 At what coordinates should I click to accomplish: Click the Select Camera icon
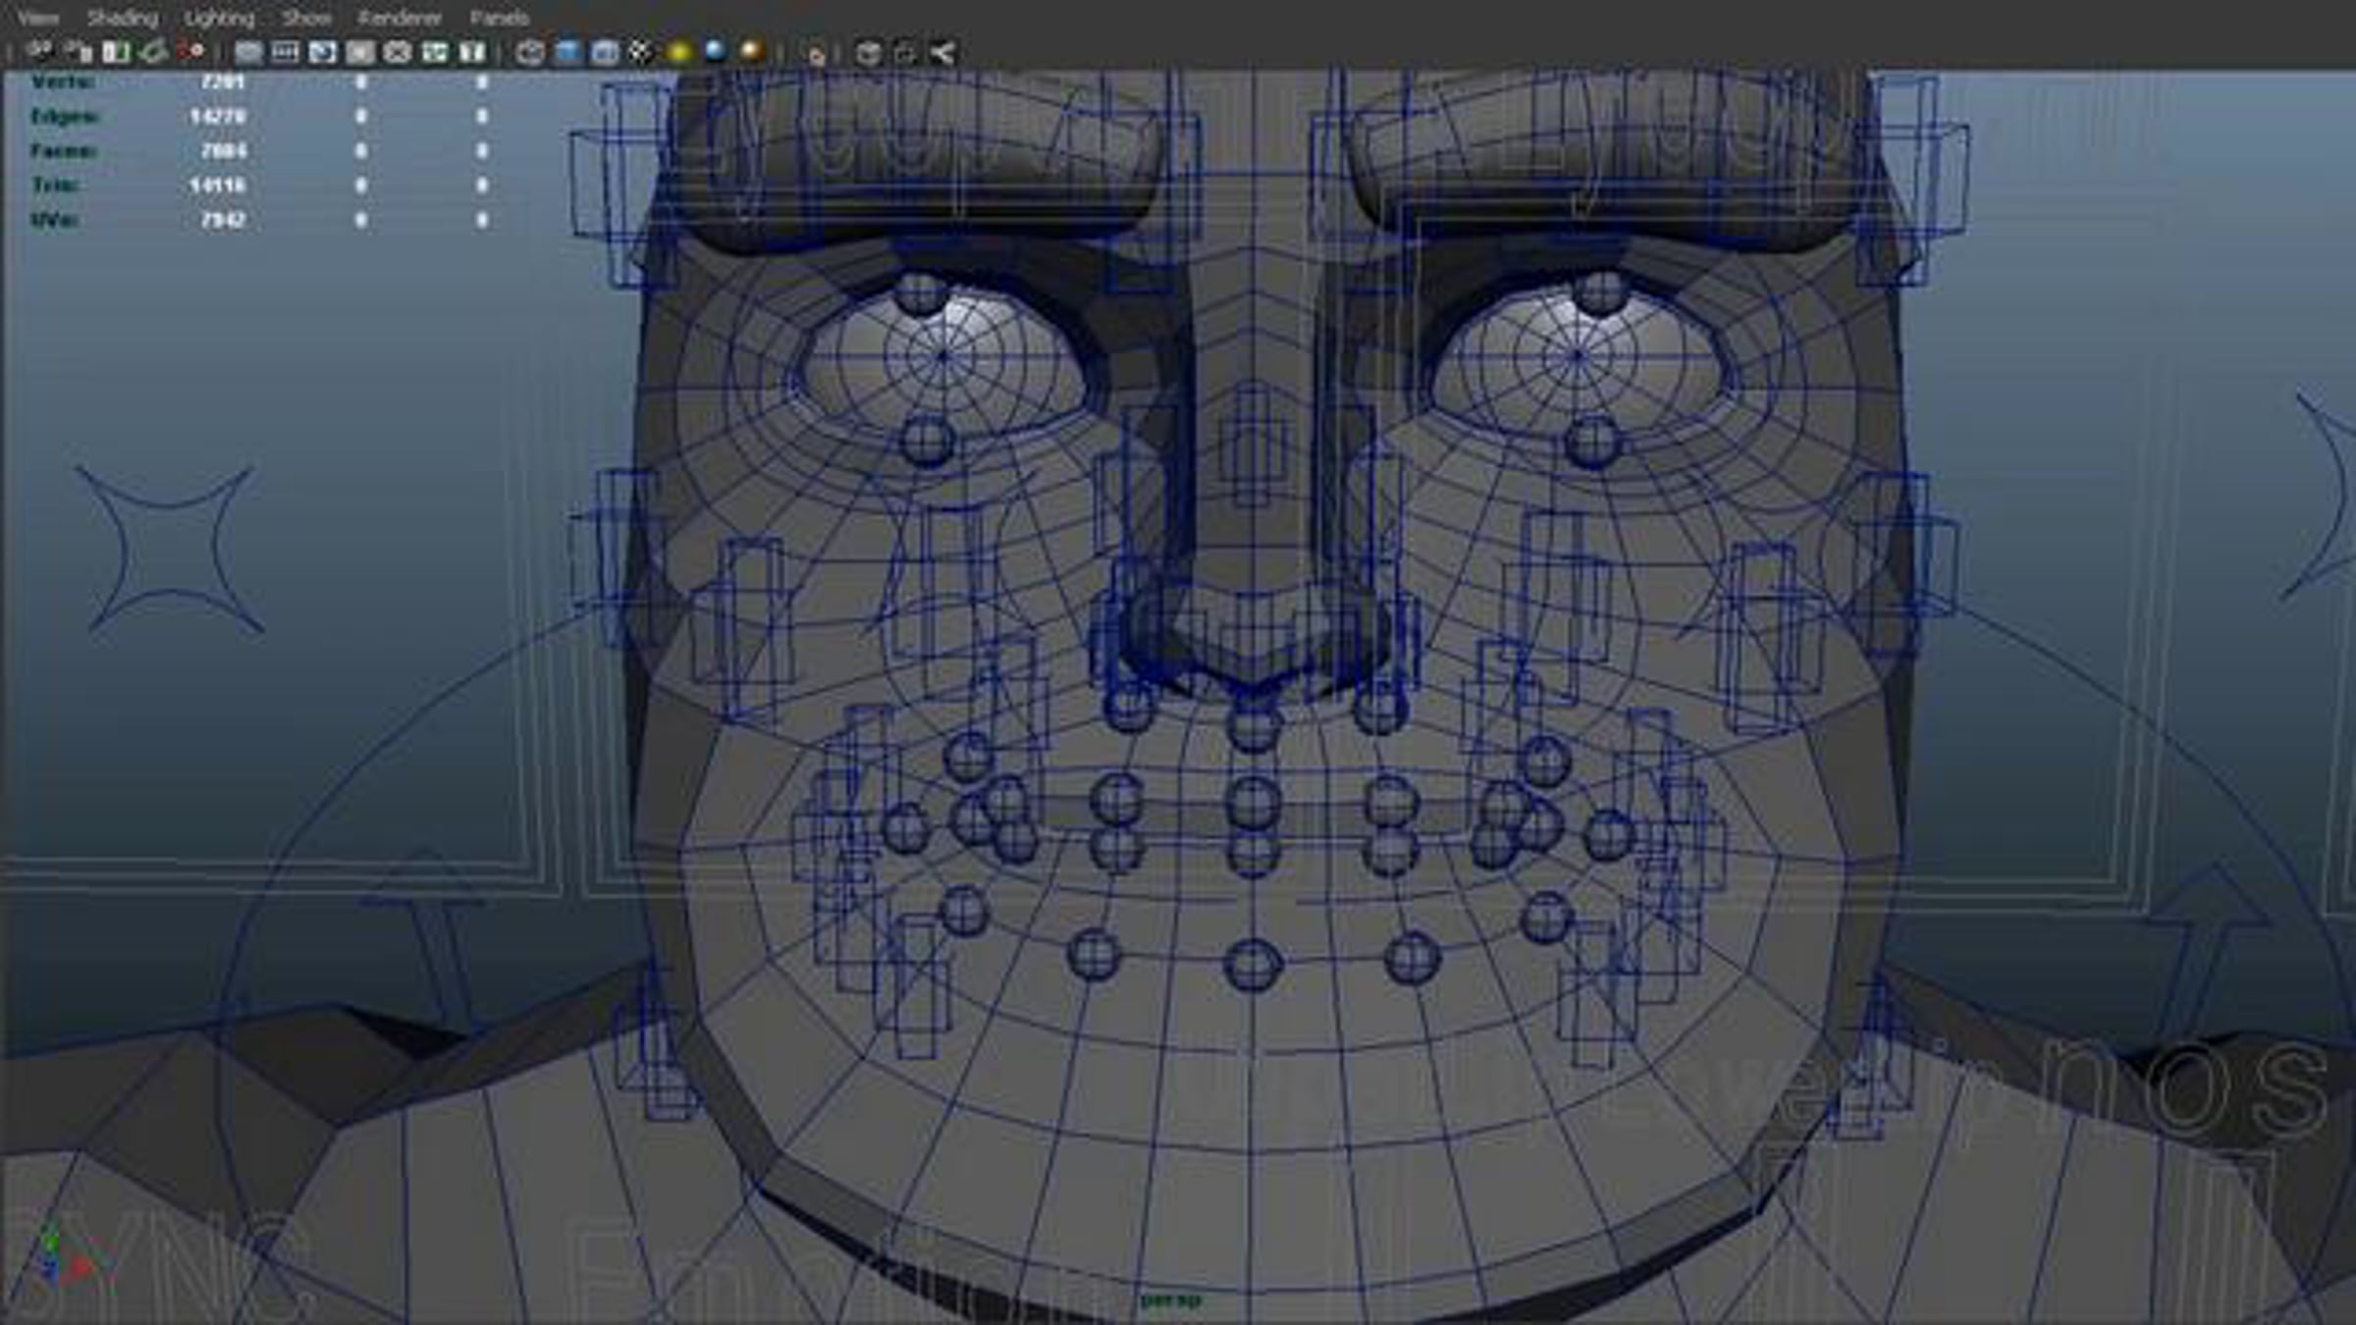[39, 51]
